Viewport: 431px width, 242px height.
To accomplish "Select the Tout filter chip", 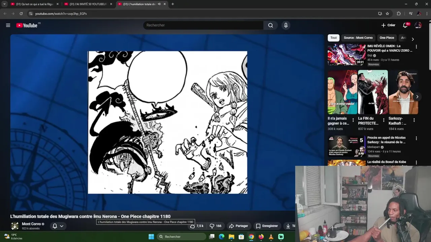I will (333, 38).
